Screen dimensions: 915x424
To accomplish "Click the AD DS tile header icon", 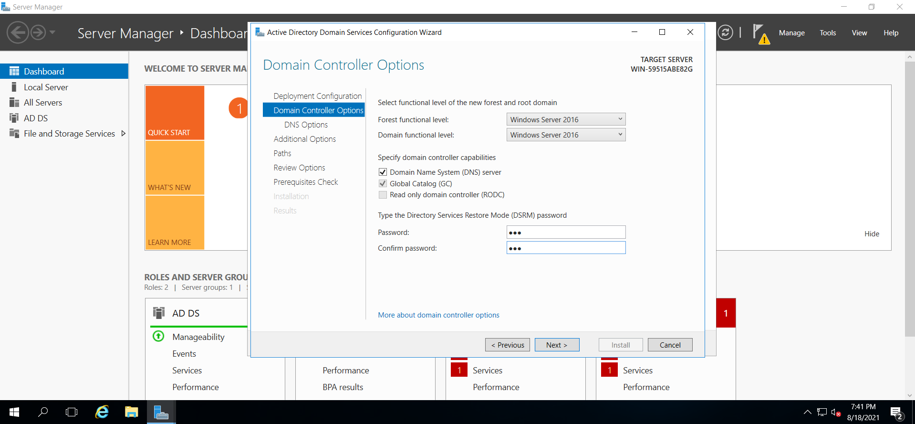I will (x=158, y=313).
